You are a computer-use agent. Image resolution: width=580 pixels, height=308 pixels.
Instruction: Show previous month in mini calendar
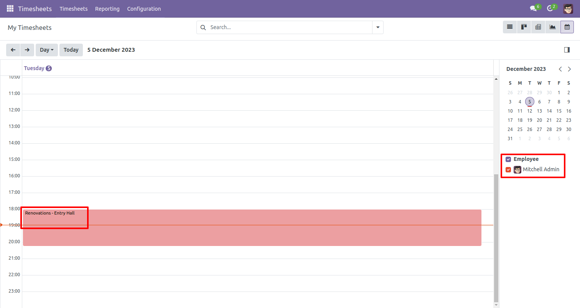[x=560, y=69]
